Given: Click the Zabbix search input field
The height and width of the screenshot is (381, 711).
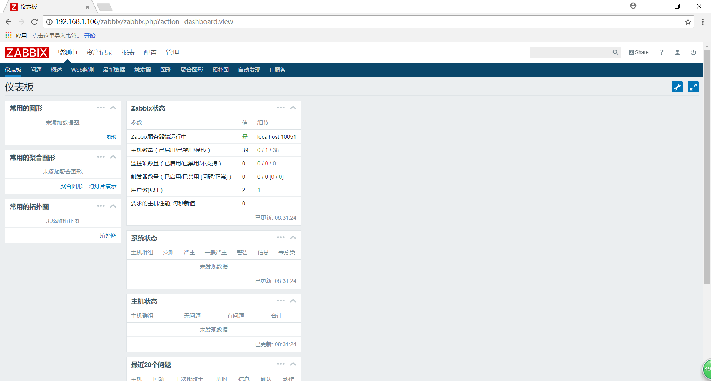Looking at the screenshot, I should pyautogui.click(x=570, y=53).
